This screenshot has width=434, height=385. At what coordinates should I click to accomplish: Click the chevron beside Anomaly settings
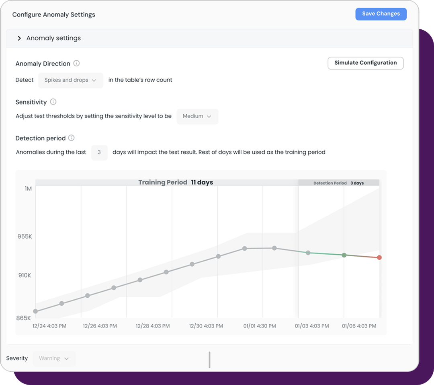(x=19, y=38)
